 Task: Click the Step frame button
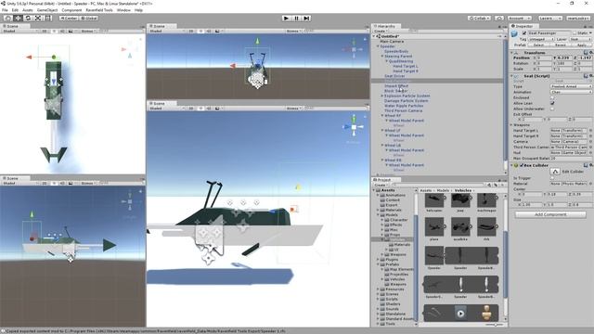307,19
